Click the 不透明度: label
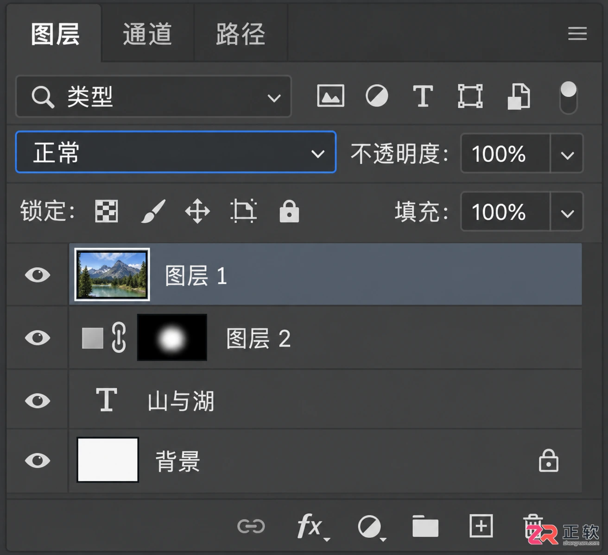 (400, 154)
